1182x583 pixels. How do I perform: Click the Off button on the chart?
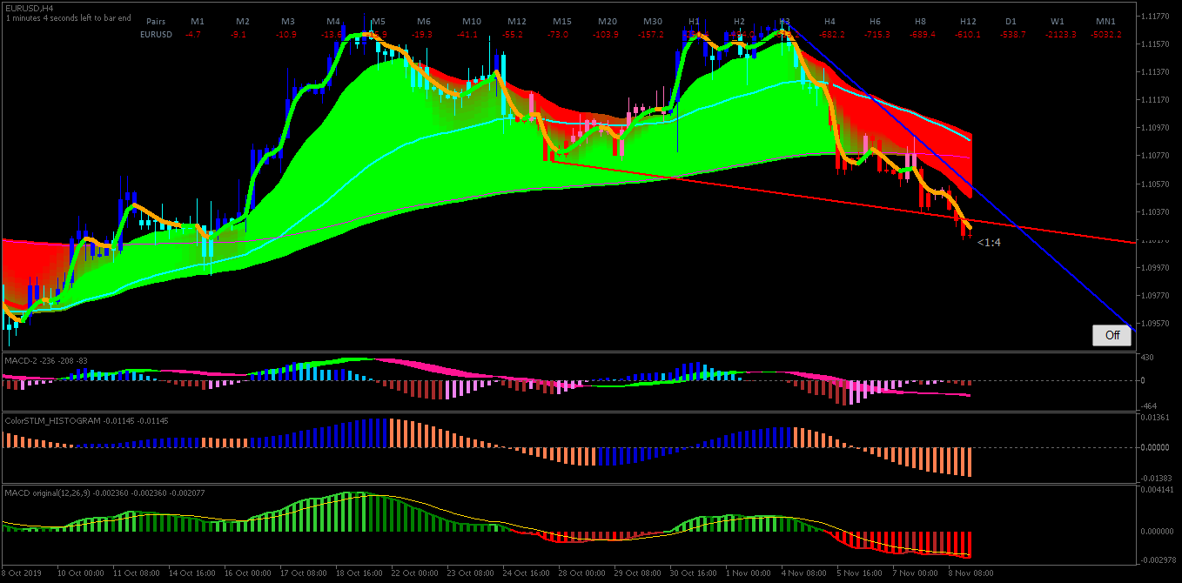coord(1111,335)
